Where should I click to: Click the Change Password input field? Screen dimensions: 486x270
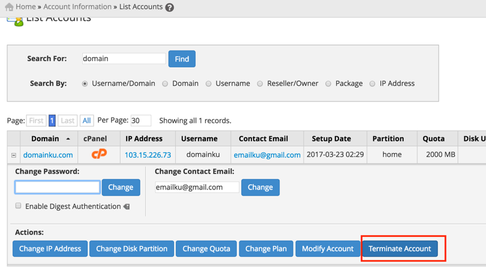coord(58,187)
